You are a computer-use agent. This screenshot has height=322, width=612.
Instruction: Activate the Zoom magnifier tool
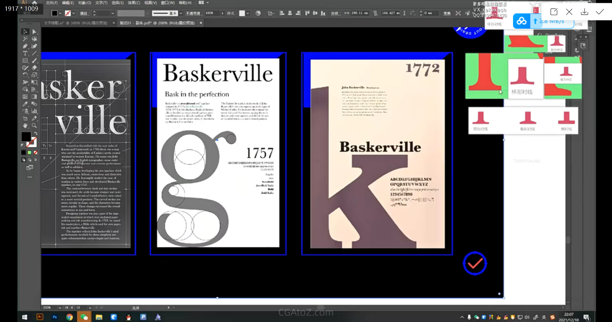tap(34, 126)
